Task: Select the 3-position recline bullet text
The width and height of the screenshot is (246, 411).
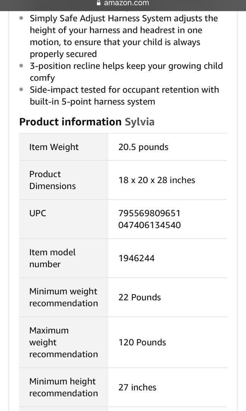Action: pos(126,72)
